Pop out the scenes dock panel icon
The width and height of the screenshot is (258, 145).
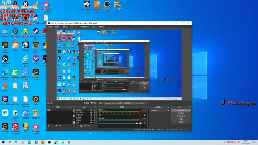pos(70,107)
